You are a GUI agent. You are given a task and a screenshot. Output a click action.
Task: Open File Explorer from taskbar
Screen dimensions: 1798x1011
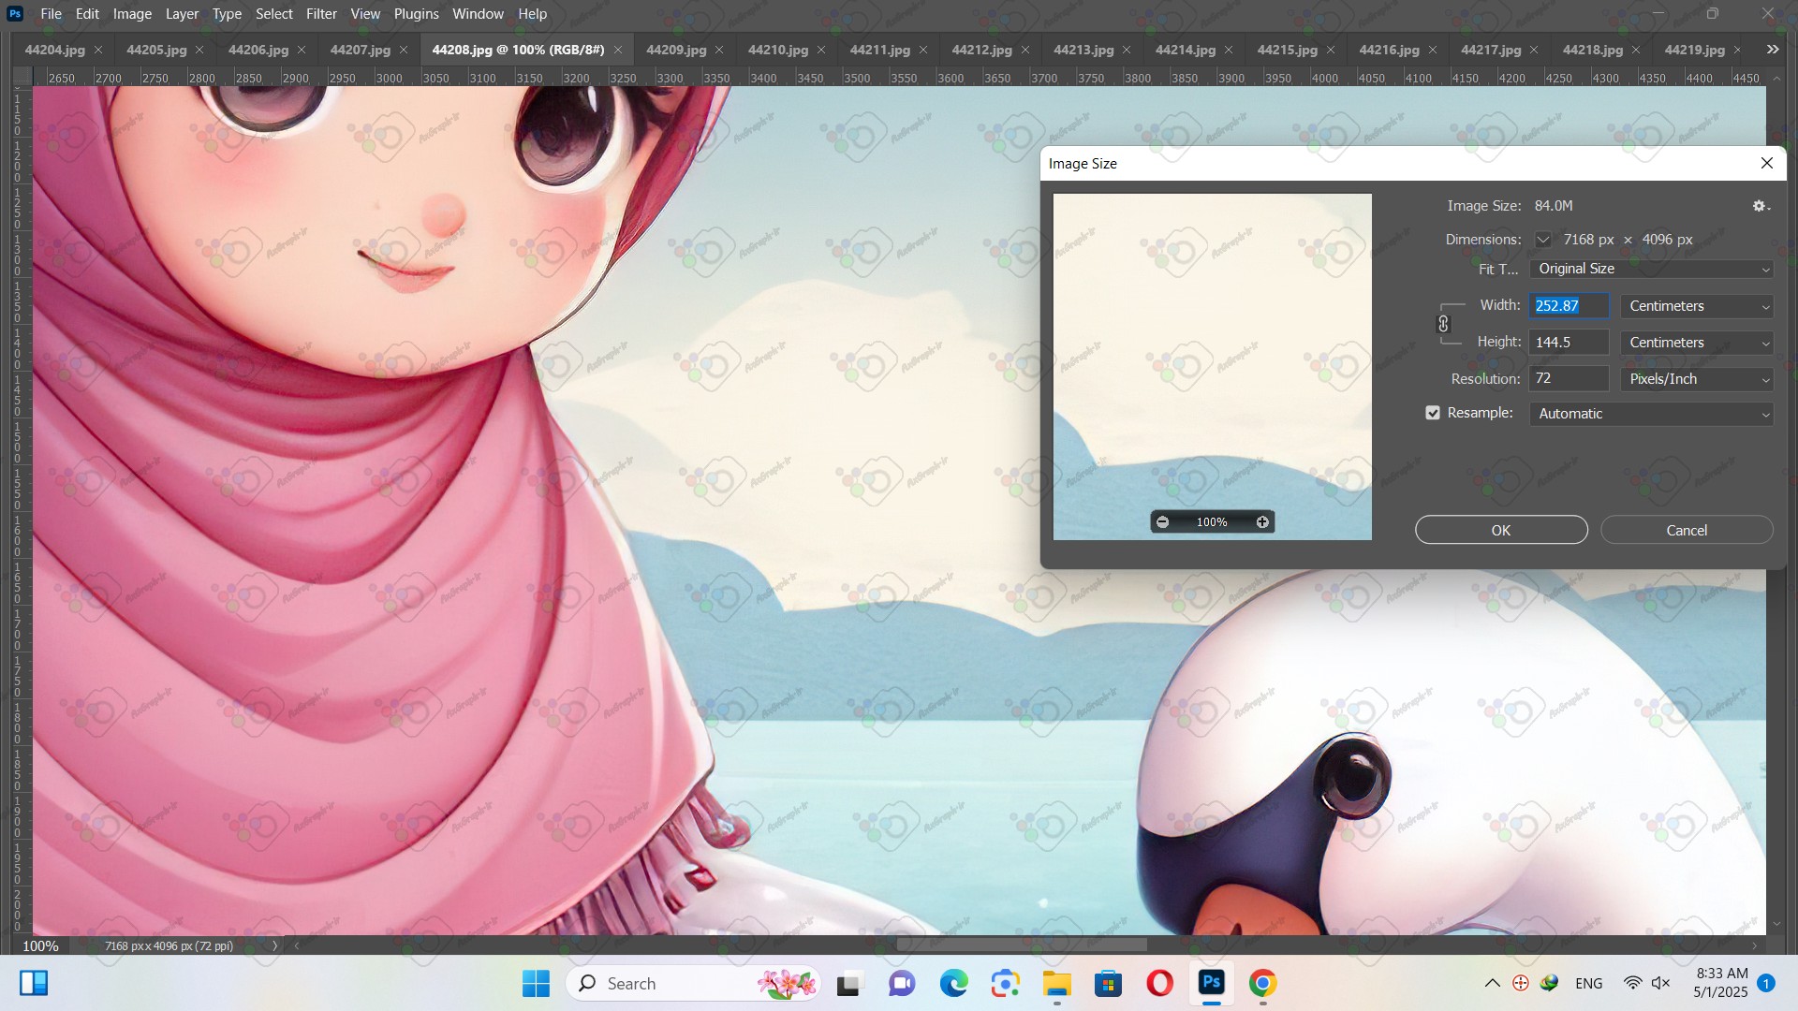pos(1057,984)
